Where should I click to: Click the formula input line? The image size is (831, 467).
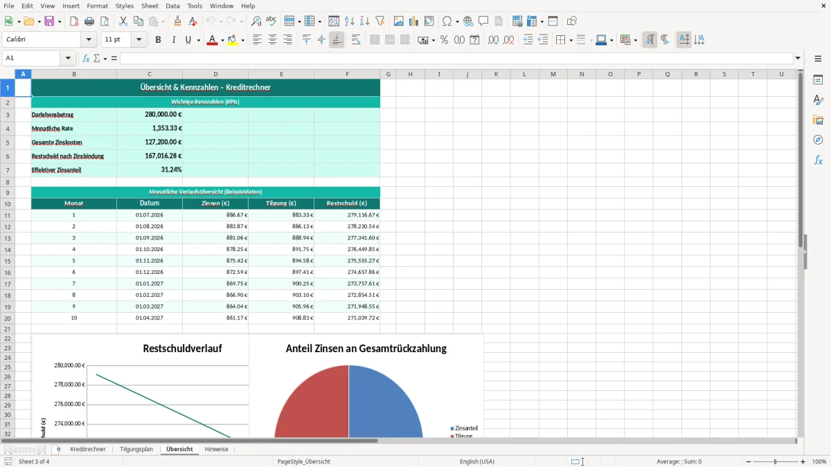pyautogui.click(x=456, y=58)
